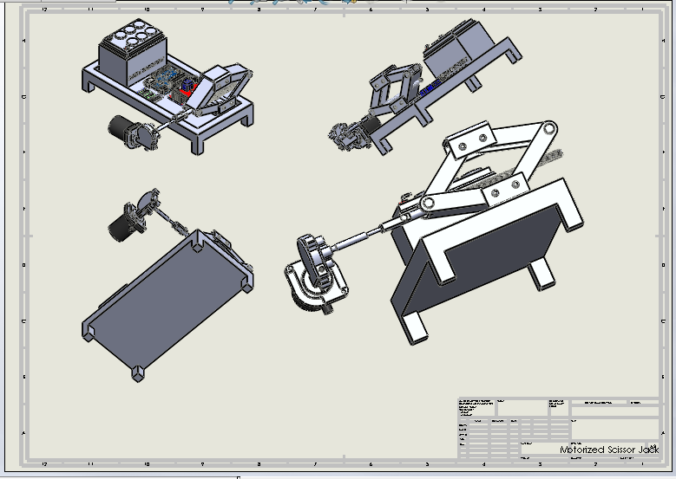676x479 pixels.
Task: Click the red and blue circuit component
Action: click(187, 87)
